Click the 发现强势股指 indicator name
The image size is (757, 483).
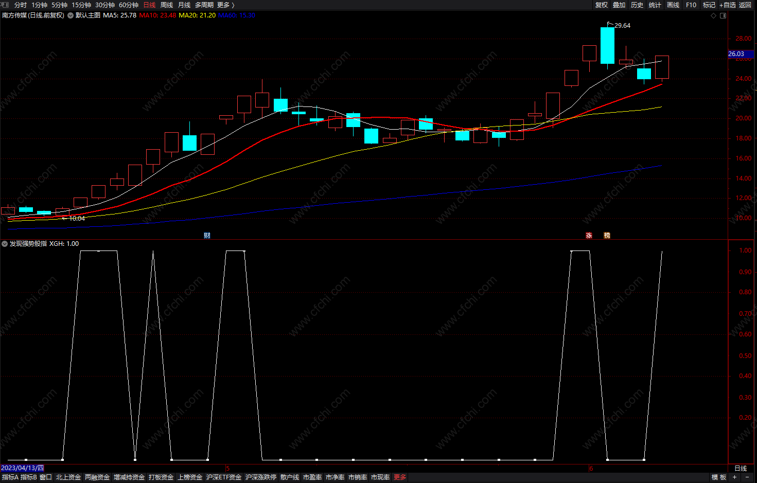[28, 244]
